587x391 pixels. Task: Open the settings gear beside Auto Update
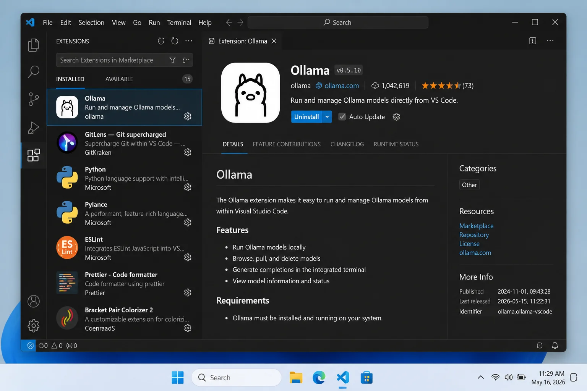point(396,117)
